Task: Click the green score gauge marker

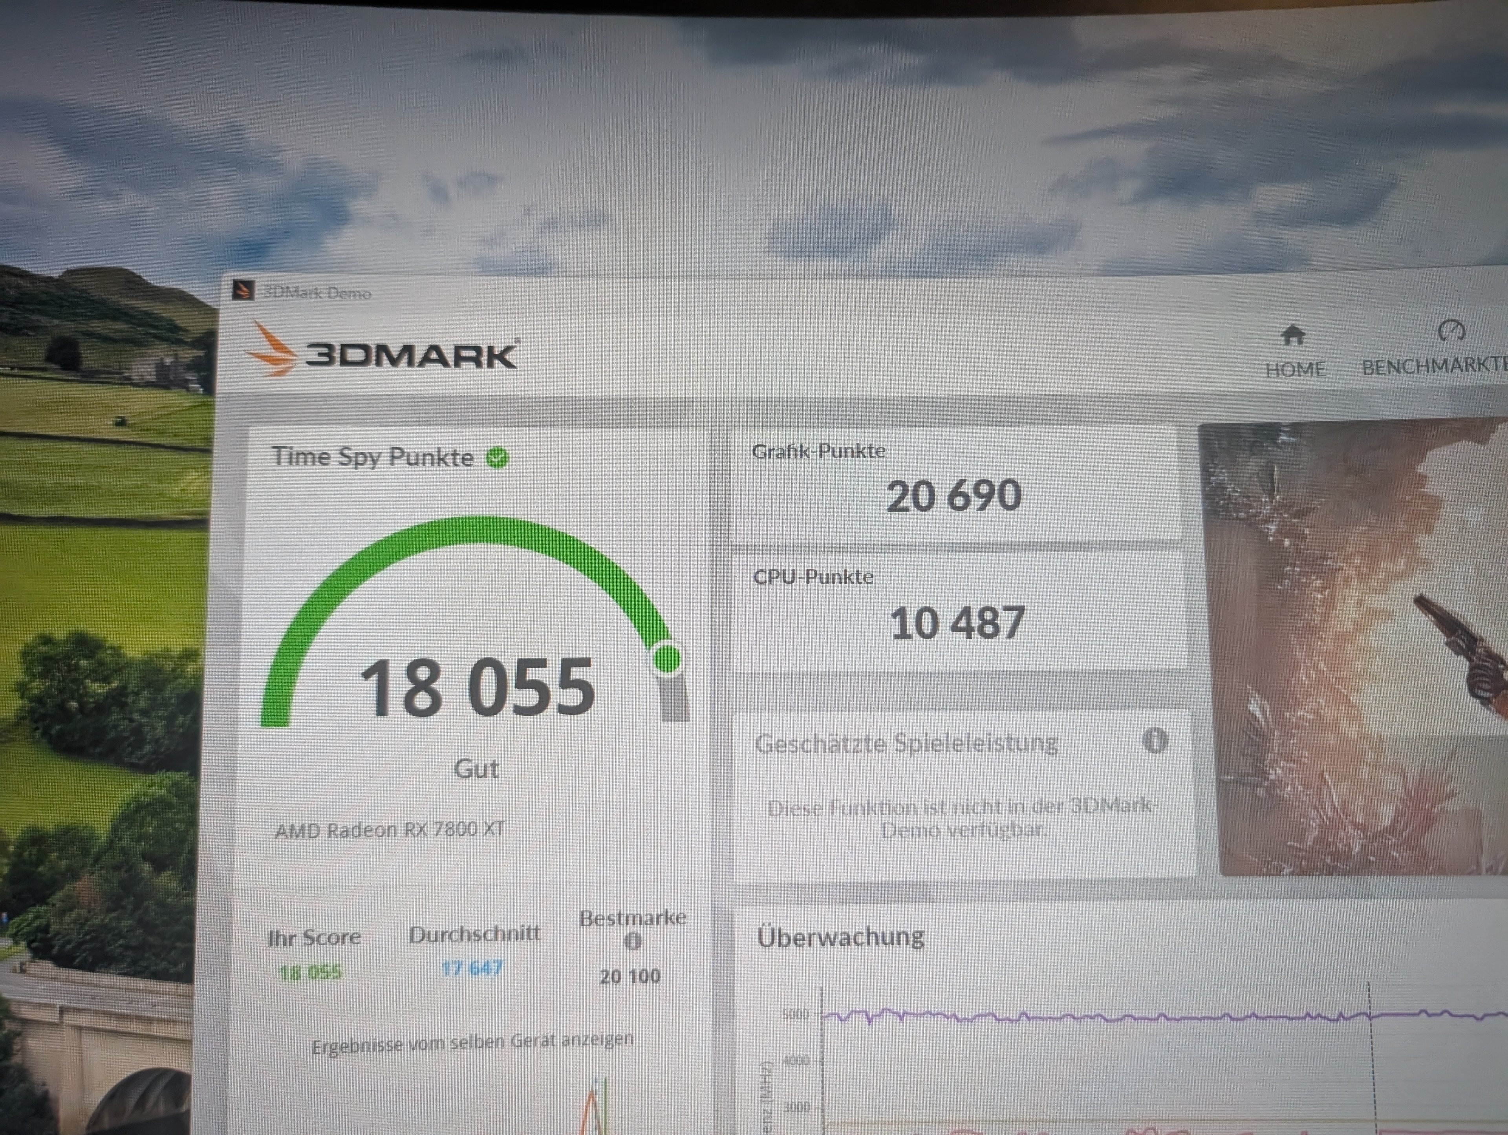Action: pos(667,658)
